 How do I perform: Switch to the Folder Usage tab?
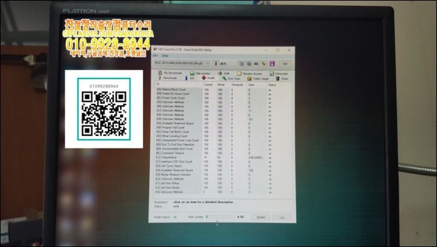[x=258, y=78]
